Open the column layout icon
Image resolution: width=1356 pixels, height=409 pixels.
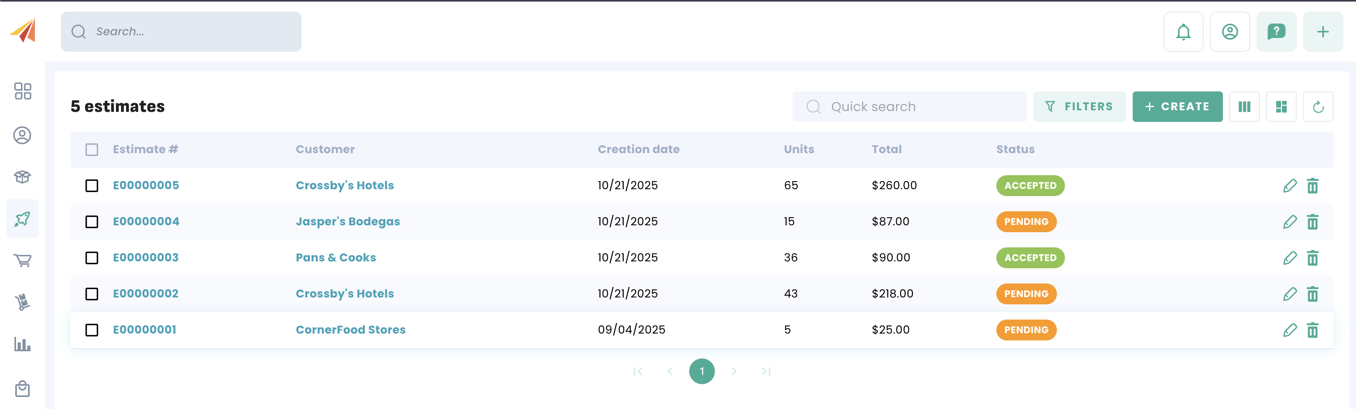[x=1244, y=107]
